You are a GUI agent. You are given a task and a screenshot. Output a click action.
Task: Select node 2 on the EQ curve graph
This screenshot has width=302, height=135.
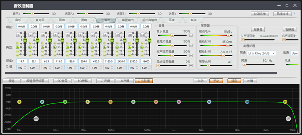(42, 102)
